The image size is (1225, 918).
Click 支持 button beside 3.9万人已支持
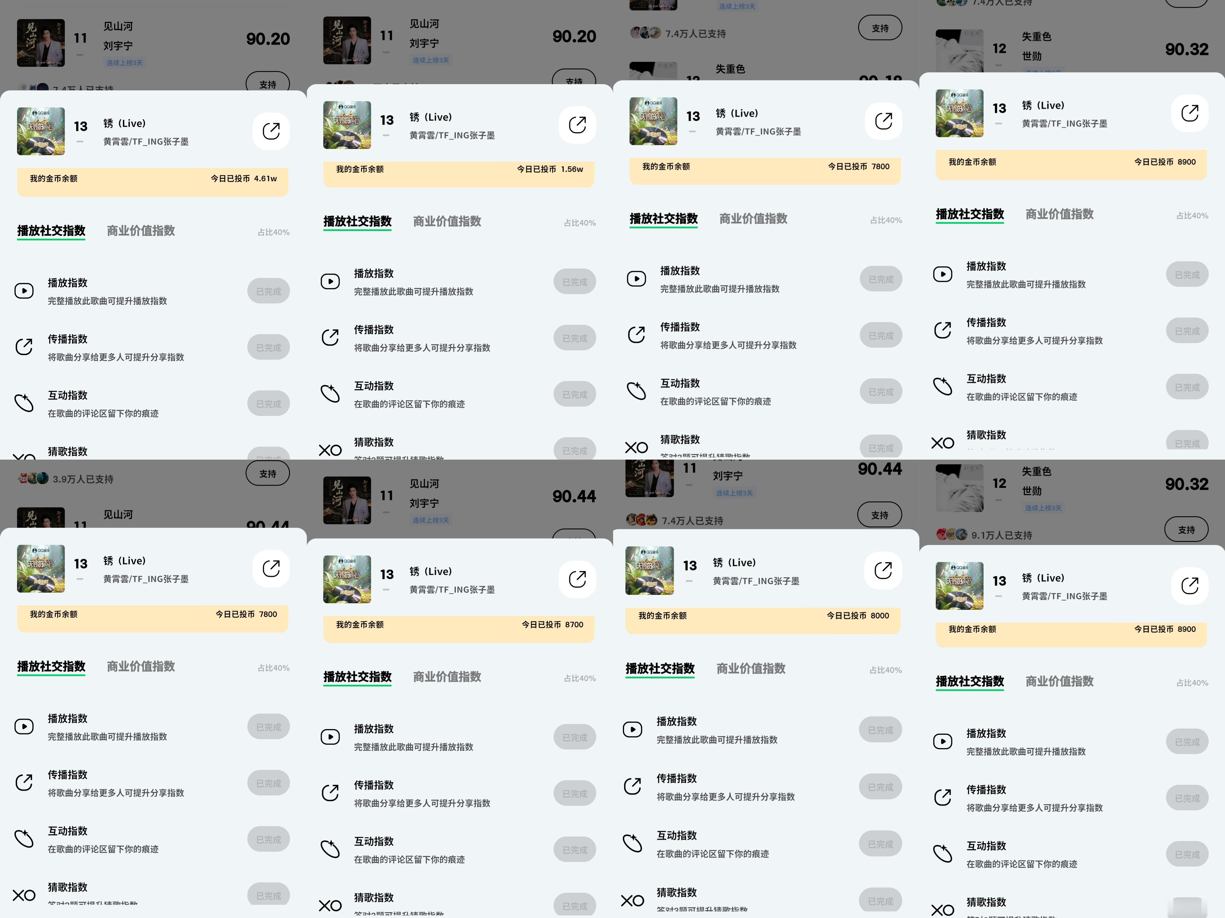pos(268,474)
